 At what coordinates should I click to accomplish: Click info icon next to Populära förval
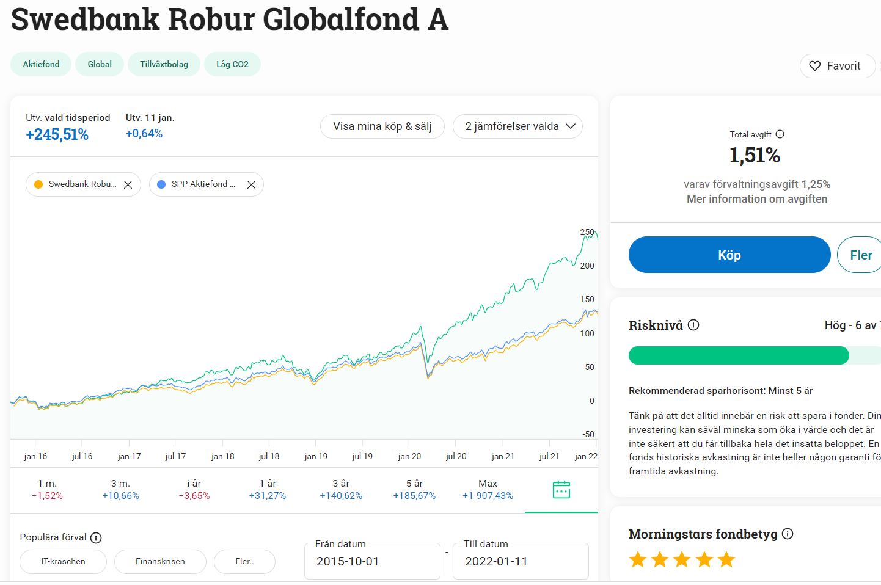pyautogui.click(x=96, y=538)
